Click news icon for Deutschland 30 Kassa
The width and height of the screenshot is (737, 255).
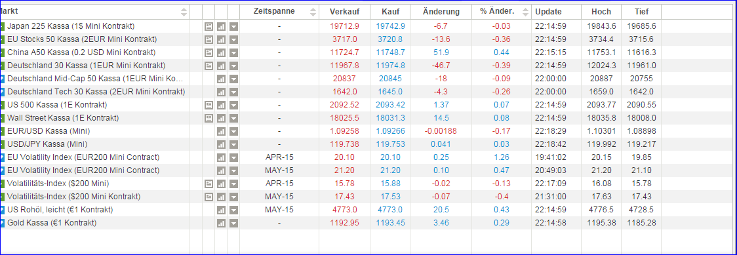[x=209, y=66]
